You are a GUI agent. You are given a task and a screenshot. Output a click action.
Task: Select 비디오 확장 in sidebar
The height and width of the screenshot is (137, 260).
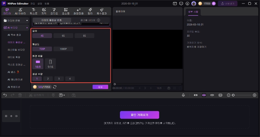[14, 57]
